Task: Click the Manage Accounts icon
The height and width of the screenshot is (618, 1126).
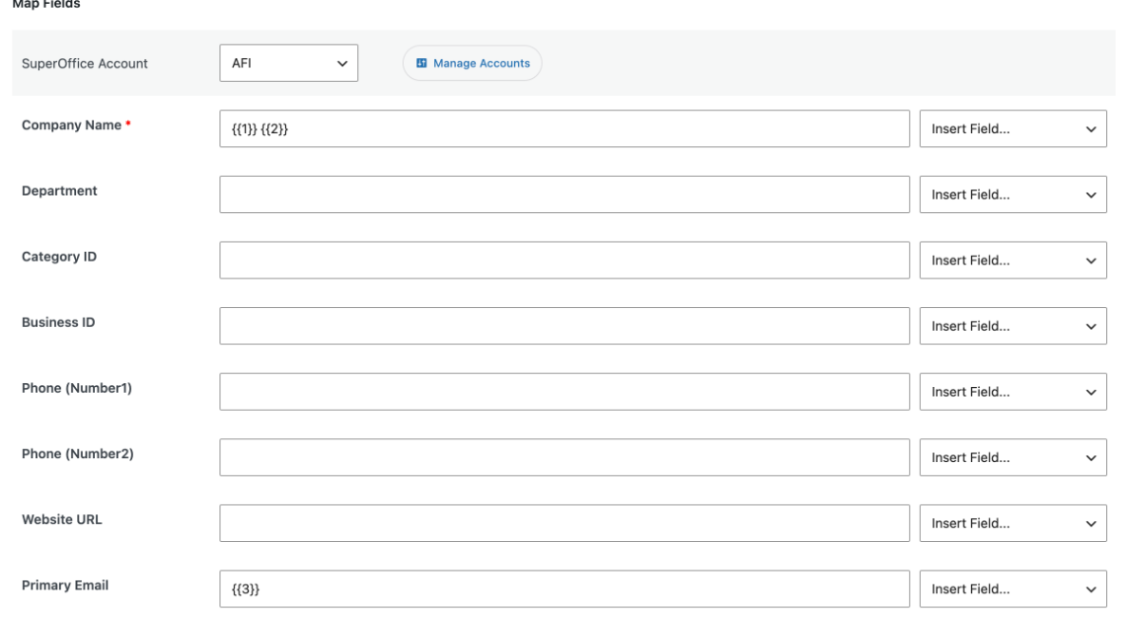Action: point(422,64)
